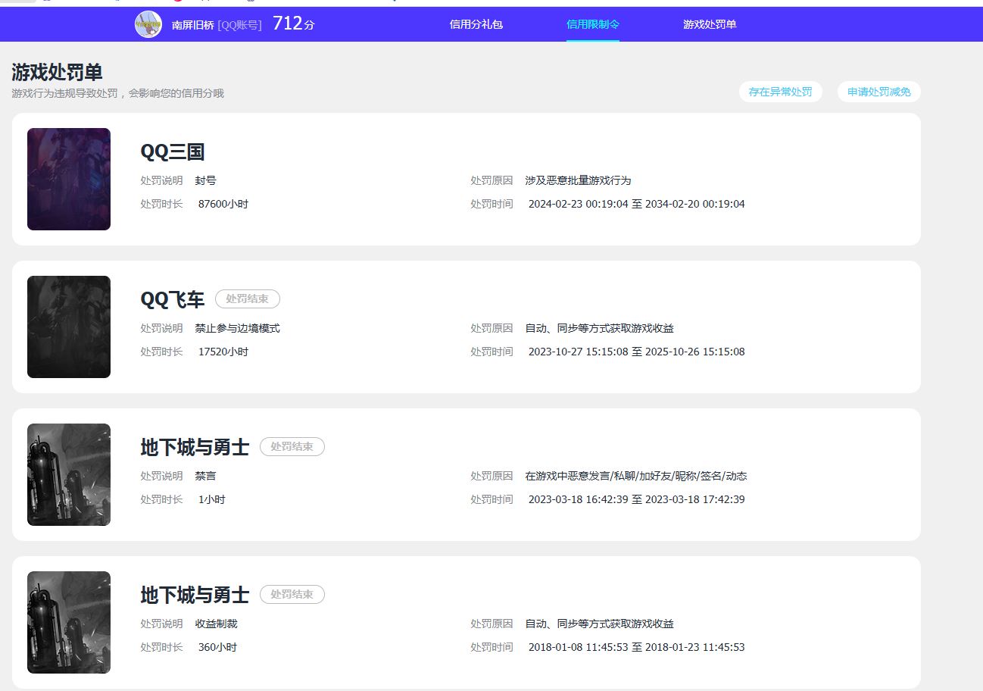Click the 712分 credit score
Image resolution: width=983 pixels, height=691 pixels.
[x=293, y=24]
